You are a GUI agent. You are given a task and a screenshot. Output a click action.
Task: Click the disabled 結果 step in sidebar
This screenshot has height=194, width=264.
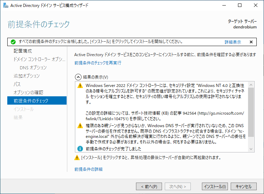coord(18,117)
